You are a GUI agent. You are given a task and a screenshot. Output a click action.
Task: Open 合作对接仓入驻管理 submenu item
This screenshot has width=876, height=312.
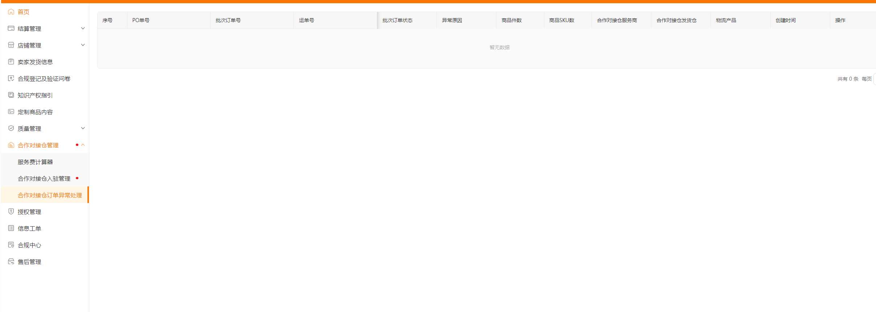pos(44,178)
